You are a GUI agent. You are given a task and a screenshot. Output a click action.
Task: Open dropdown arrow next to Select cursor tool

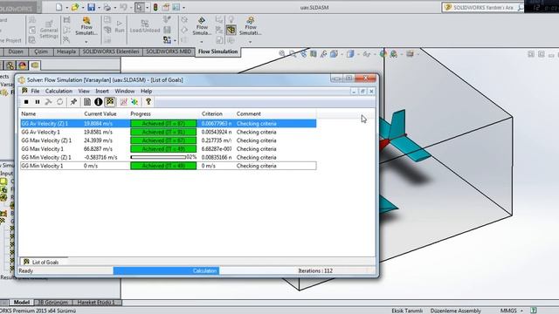pyautogui.click(x=148, y=8)
